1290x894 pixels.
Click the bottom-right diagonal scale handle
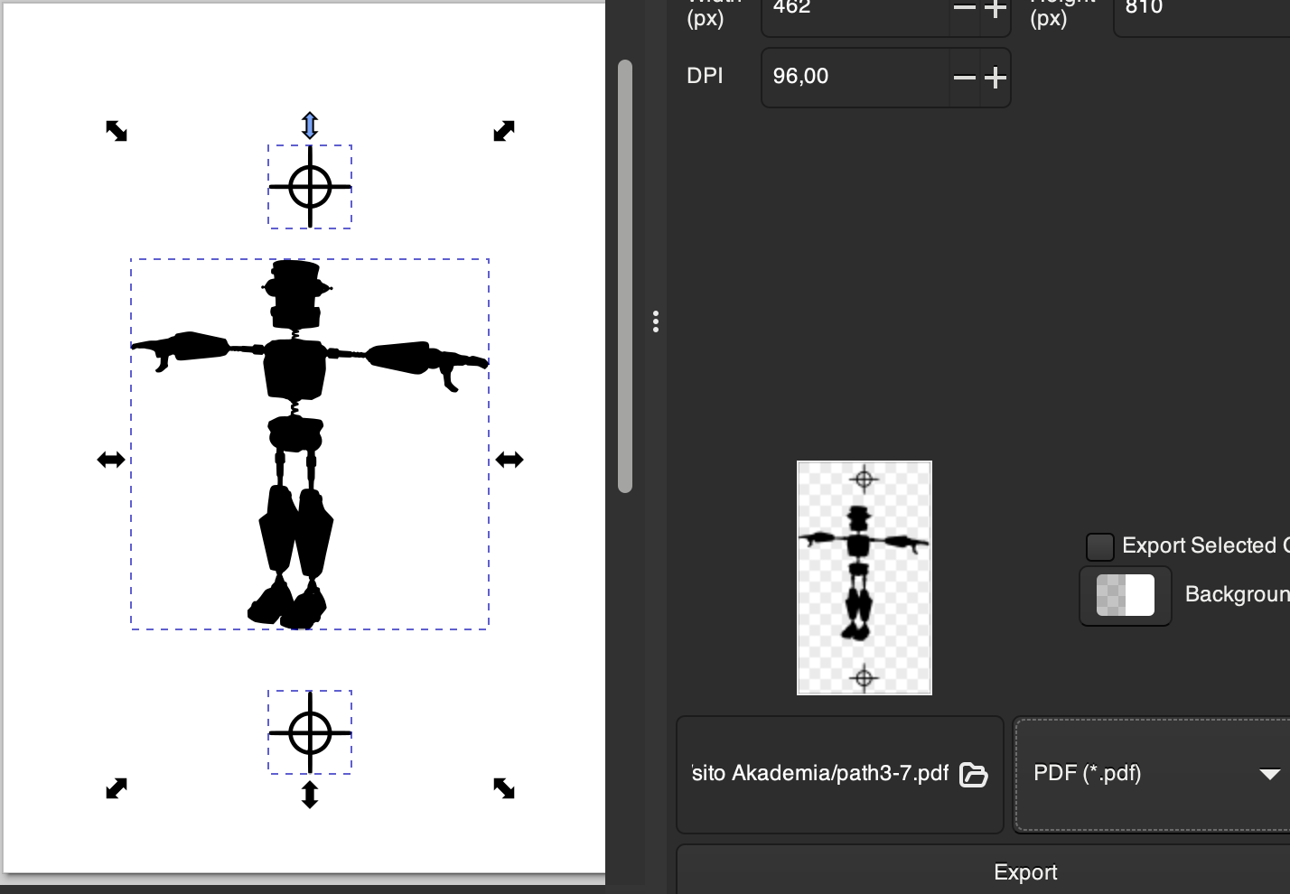pyautogui.click(x=504, y=788)
